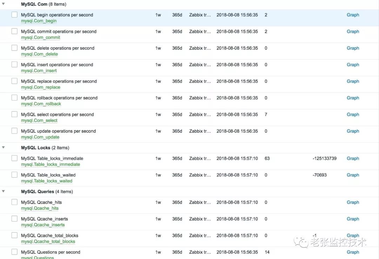Viewport: 379px width, 259px height.
Task: Collapse the MySQL Locks group
Action: (x=4, y=147)
